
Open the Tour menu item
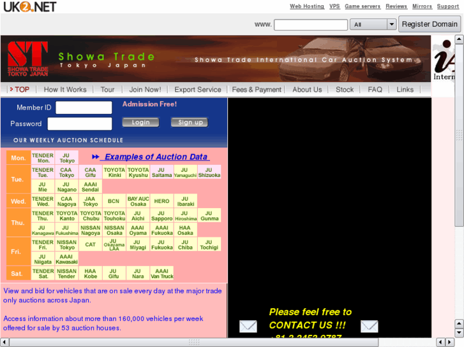pyautogui.click(x=107, y=90)
